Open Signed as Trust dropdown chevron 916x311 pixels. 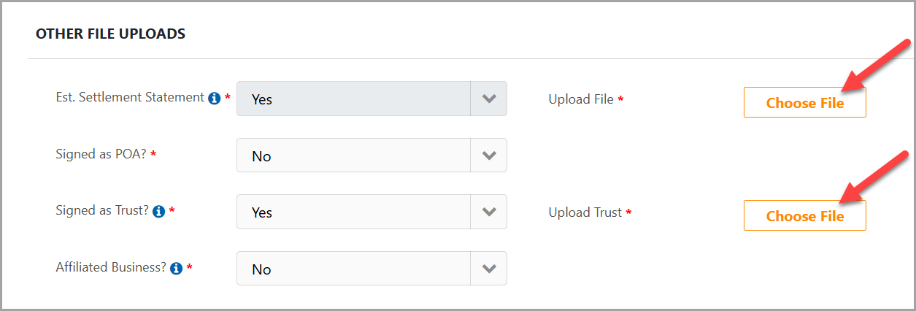[489, 212]
